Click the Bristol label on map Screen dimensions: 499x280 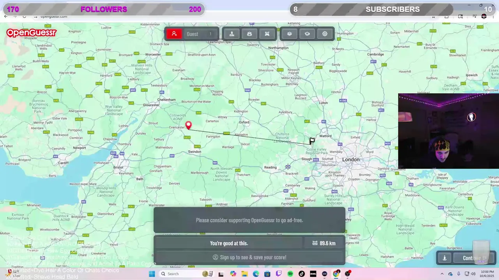tap(118, 167)
